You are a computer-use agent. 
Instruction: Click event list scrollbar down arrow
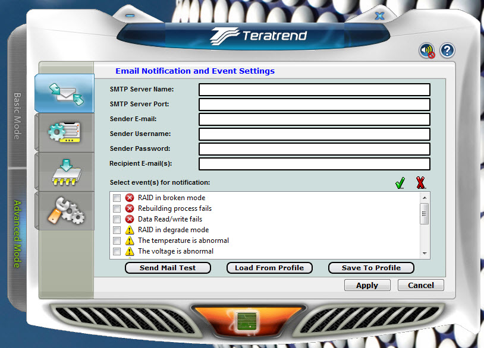point(425,254)
